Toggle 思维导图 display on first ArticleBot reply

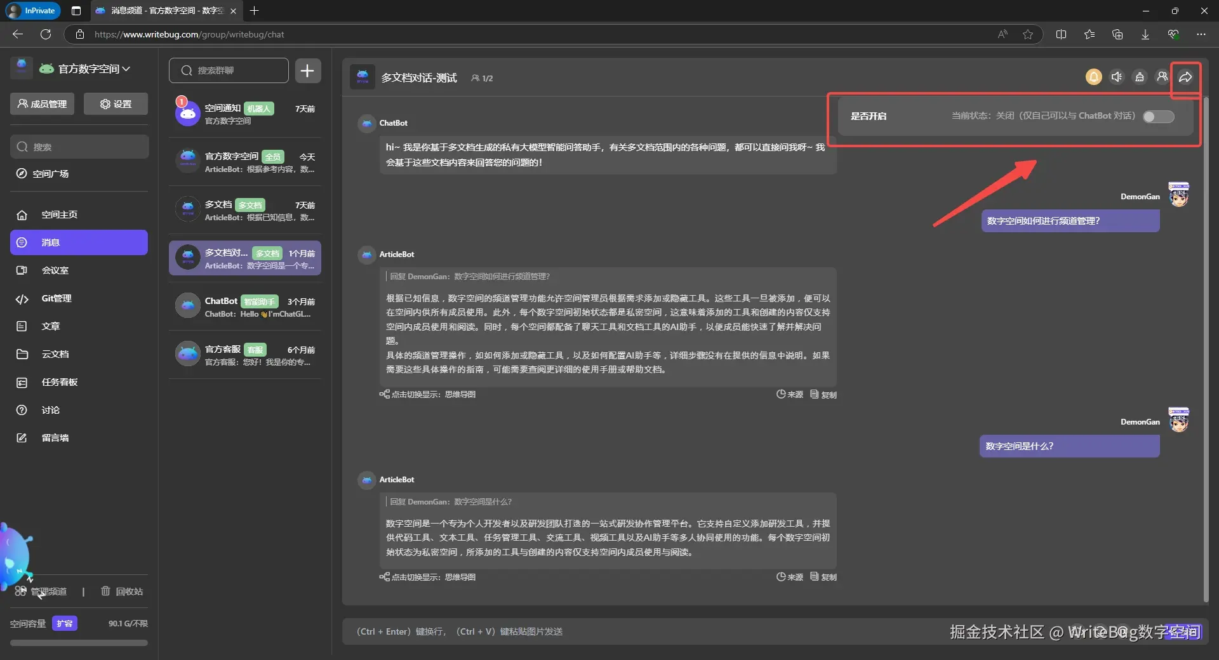pyautogui.click(x=428, y=394)
